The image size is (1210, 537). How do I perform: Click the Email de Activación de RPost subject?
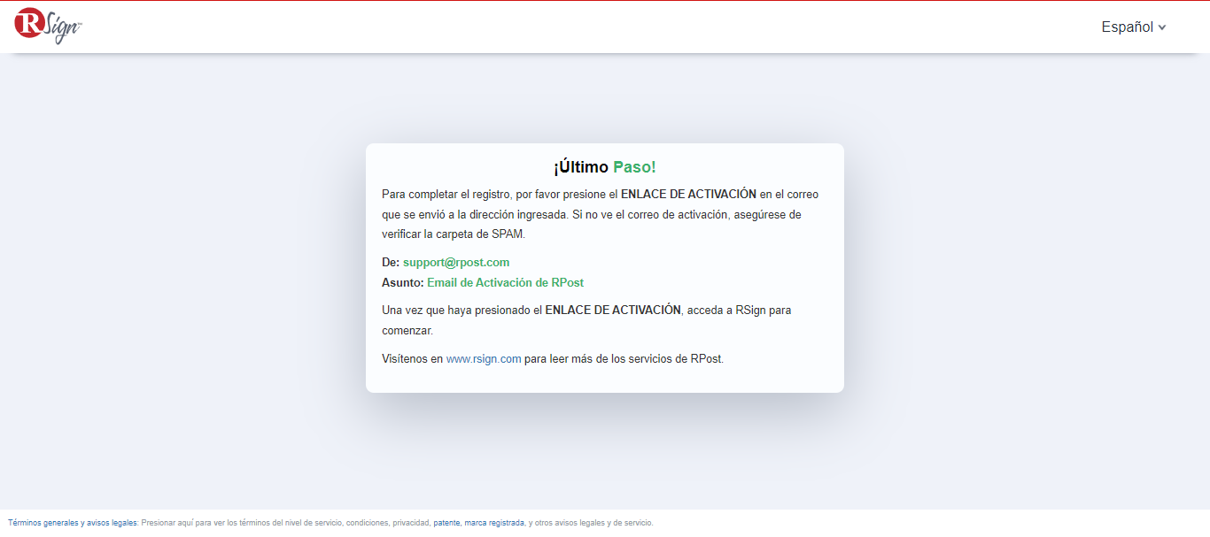pos(505,283)
